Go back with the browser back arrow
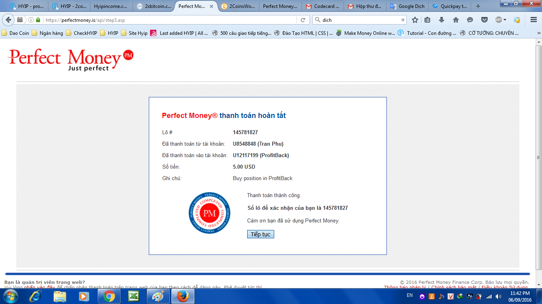This screenshot has height=304, width=542. (x=9, y=20)
